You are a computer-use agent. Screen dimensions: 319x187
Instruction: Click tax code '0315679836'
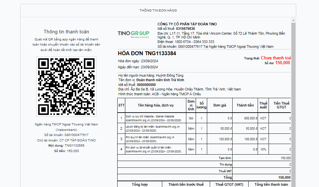(x=185, y=29)
